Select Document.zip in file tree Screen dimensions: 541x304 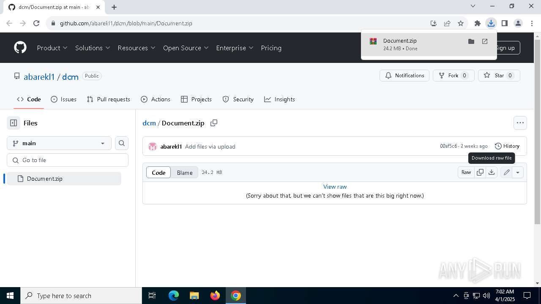click(64, 179)
